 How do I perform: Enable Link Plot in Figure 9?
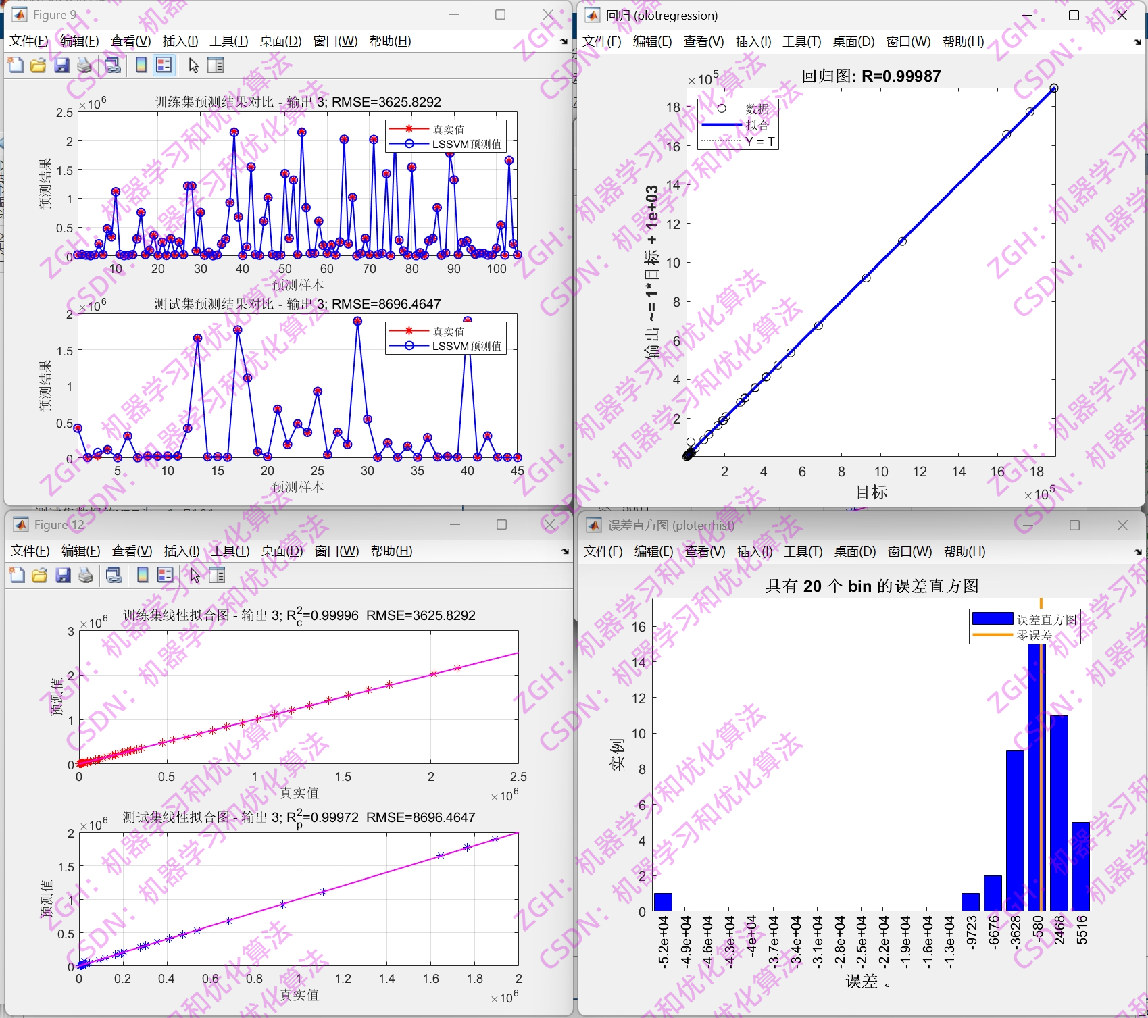click(112, 65)
